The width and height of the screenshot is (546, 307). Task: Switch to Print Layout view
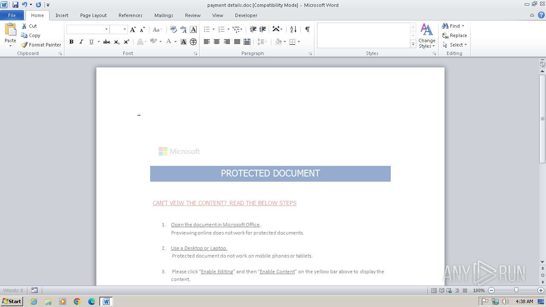434,290
